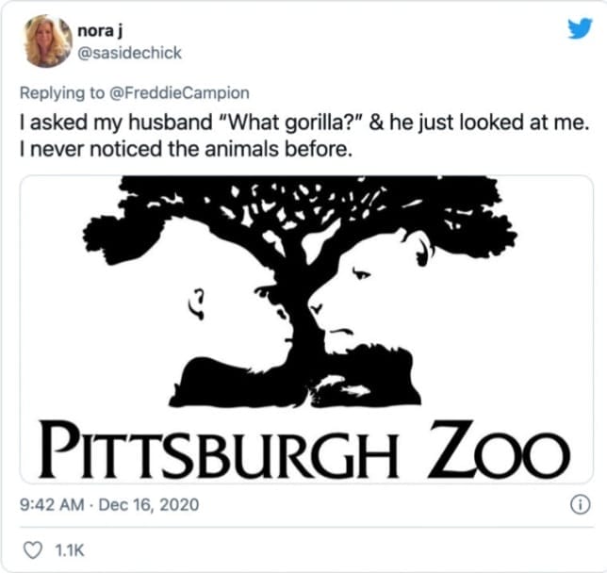Open nora j's profile avatar photo

48,41
